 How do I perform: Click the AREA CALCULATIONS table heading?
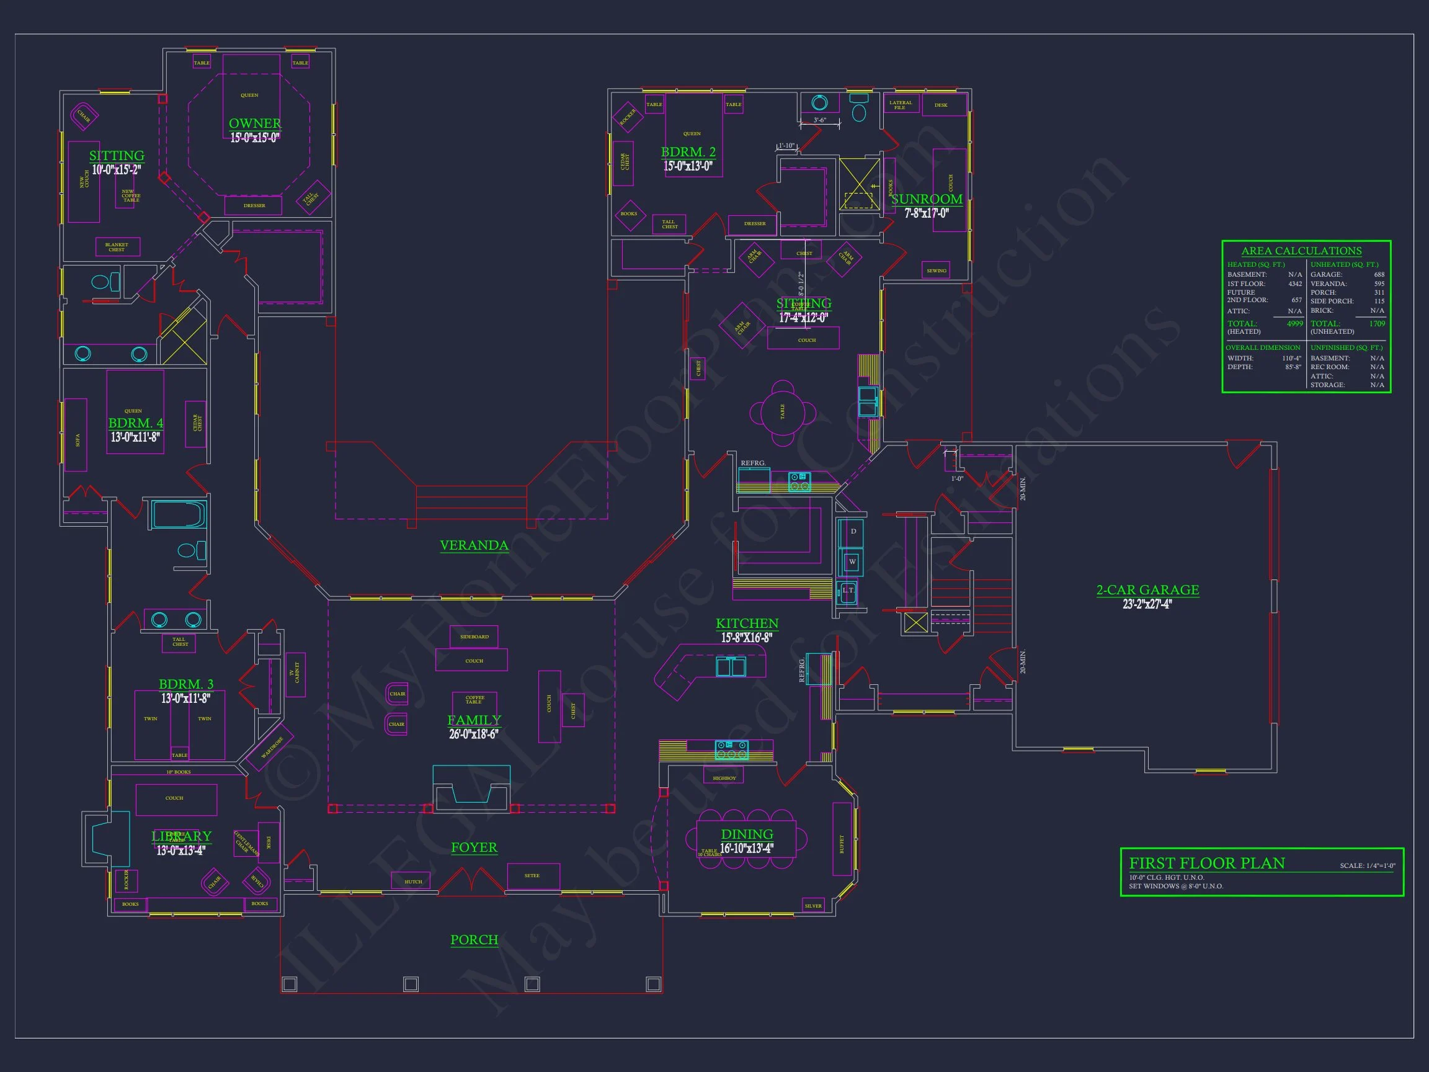pyautogui.click(x=1301, y=251)
